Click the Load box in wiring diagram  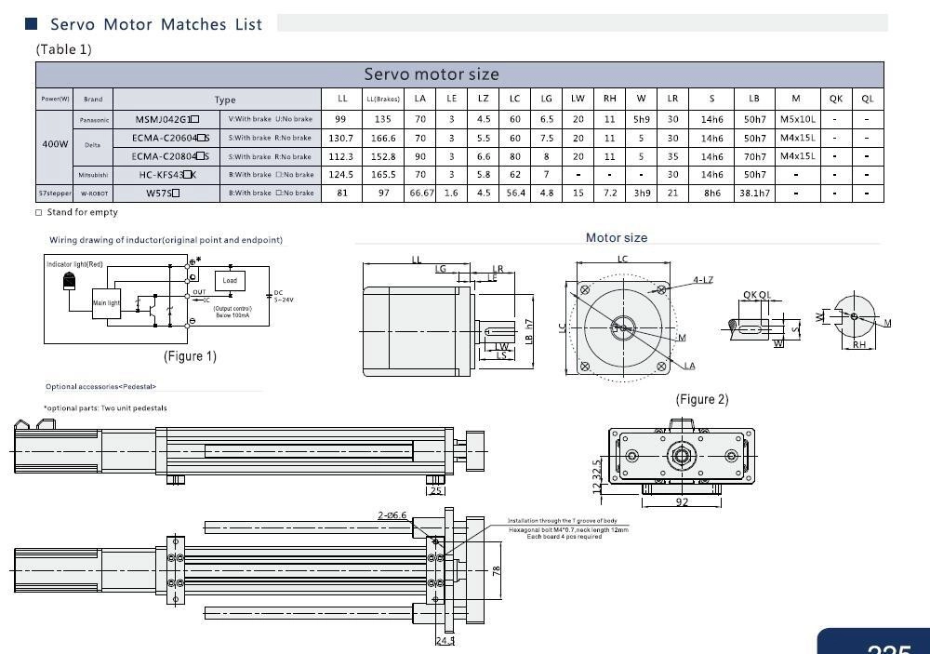pyautogui.click(x=230, y=280)
